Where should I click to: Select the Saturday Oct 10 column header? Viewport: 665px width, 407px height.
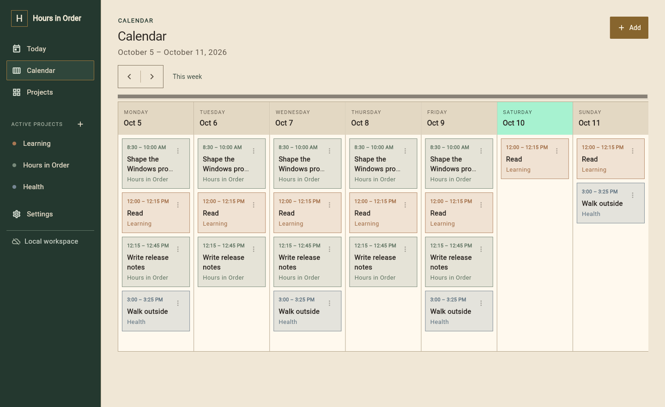click(x=535, y=119)
